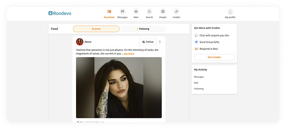
Task: Open the Messages speech bubble icon
Action: coord(122,12)
